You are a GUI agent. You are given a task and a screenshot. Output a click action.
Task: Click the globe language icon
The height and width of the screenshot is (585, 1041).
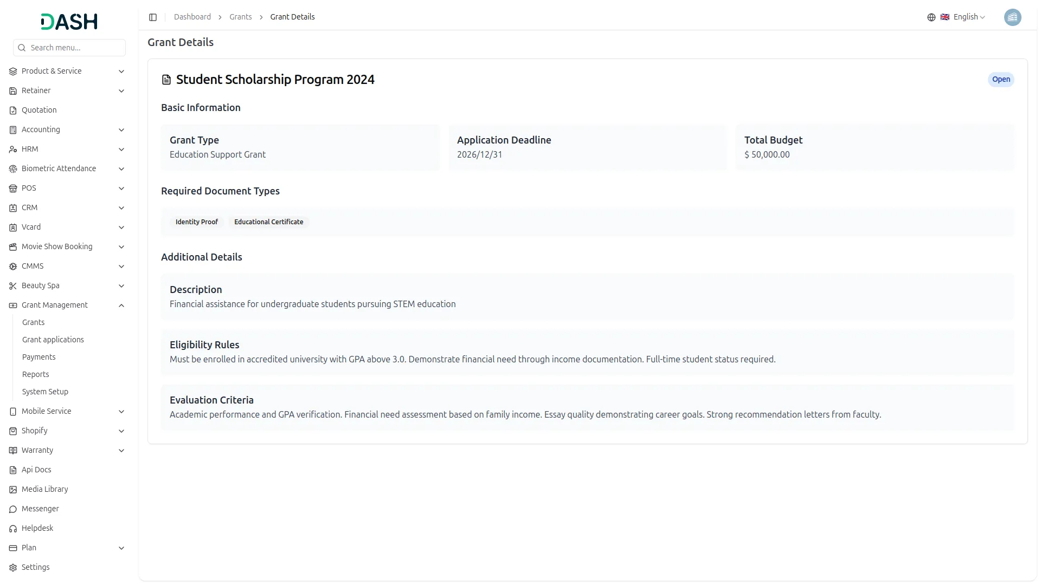click(x=931, y=17)
